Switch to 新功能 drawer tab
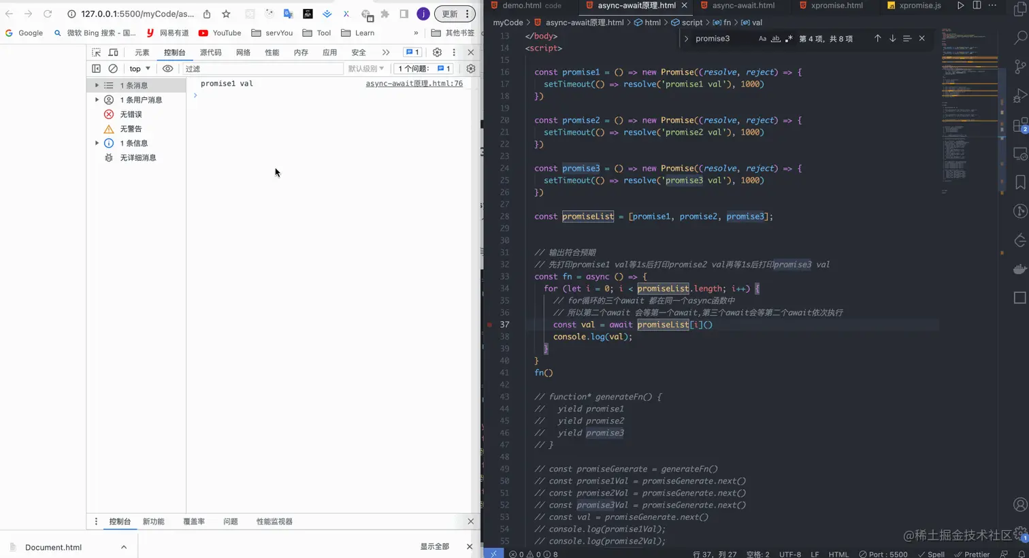Viewport: 1029px width, 558px height. (153, 522)
